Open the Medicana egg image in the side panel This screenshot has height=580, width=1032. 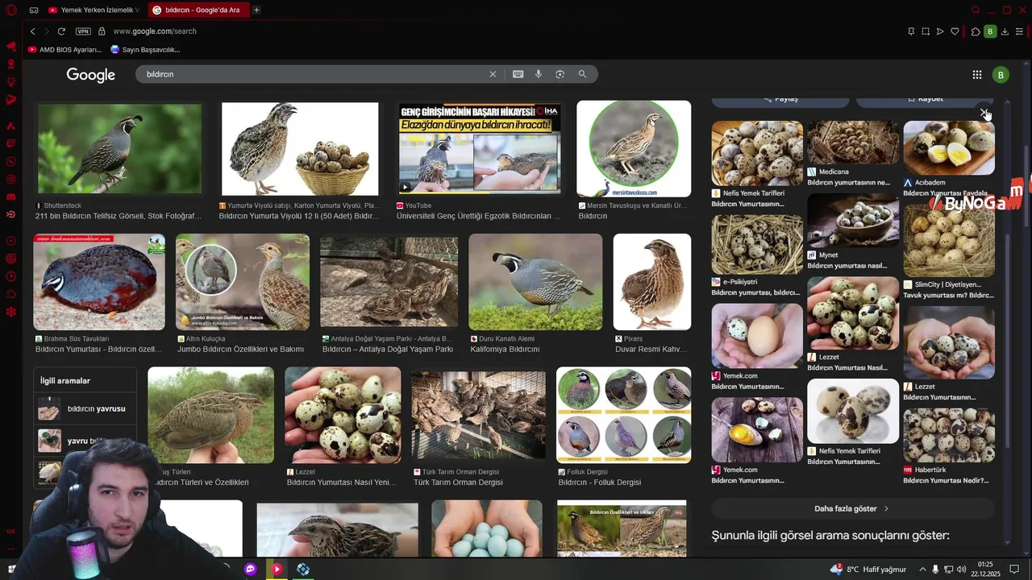[x=853, y=143]
